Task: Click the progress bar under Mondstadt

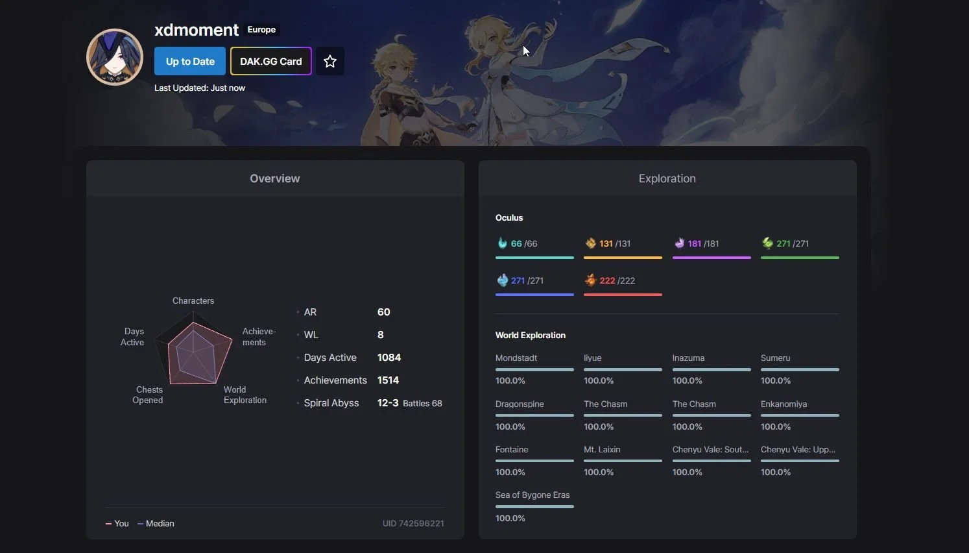Action: (534, 369)
